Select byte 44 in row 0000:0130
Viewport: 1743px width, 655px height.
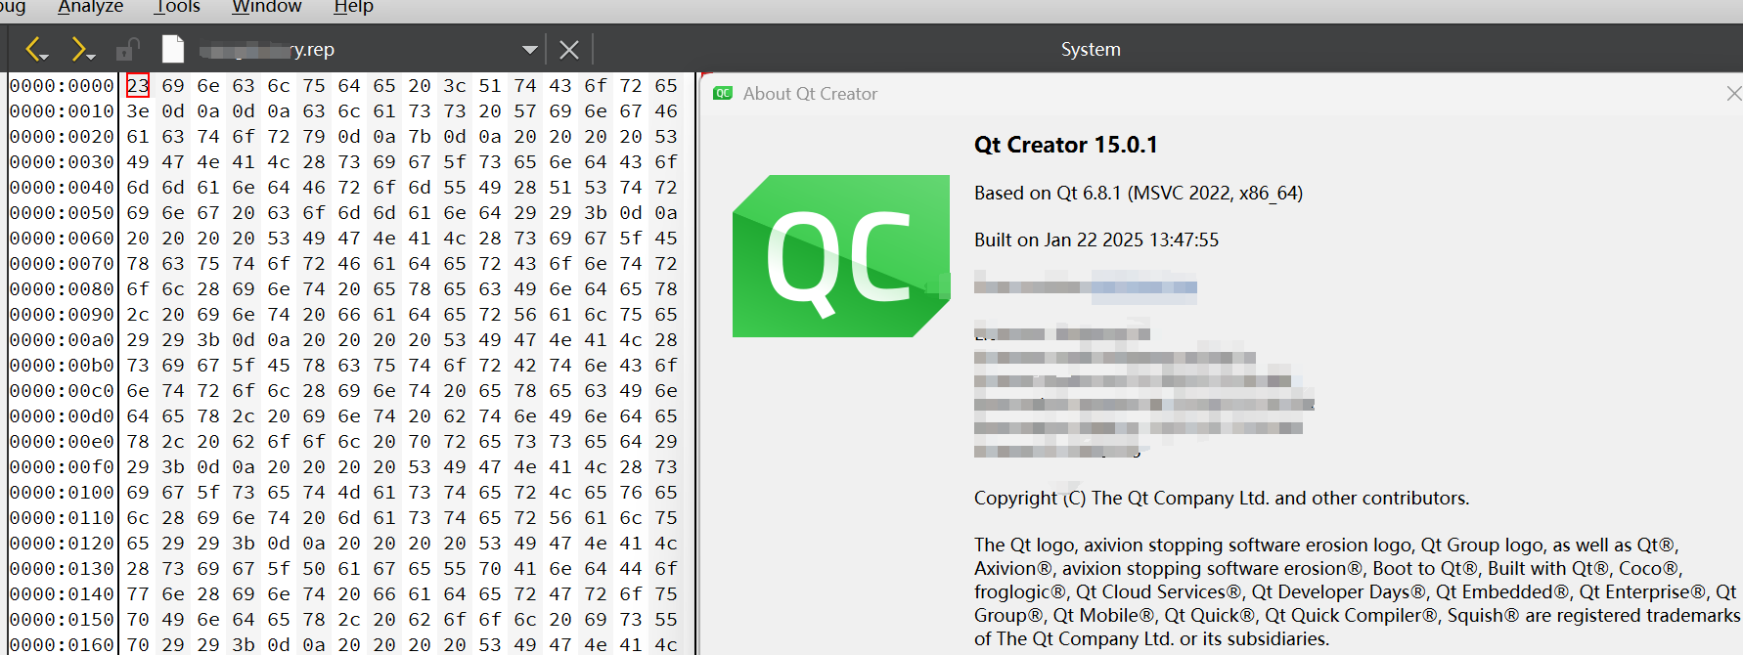pos(631,569)
